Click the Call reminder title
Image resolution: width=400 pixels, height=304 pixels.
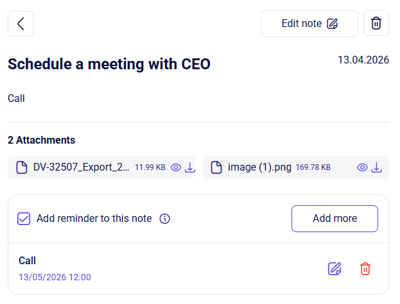[x=27, y=260]
